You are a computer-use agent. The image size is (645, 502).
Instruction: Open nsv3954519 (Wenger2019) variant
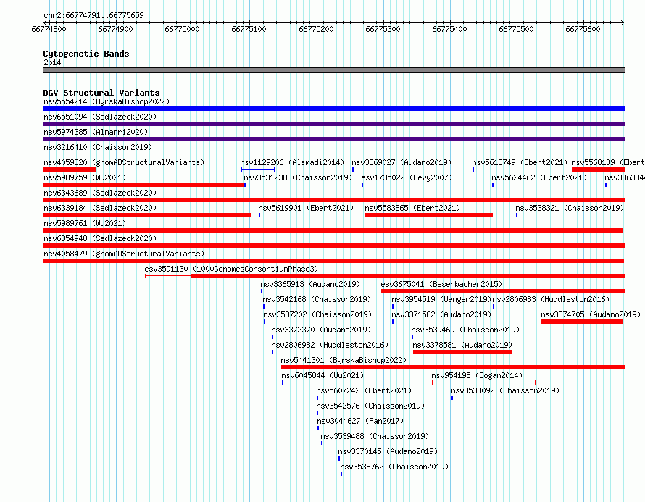coord(441,299)
